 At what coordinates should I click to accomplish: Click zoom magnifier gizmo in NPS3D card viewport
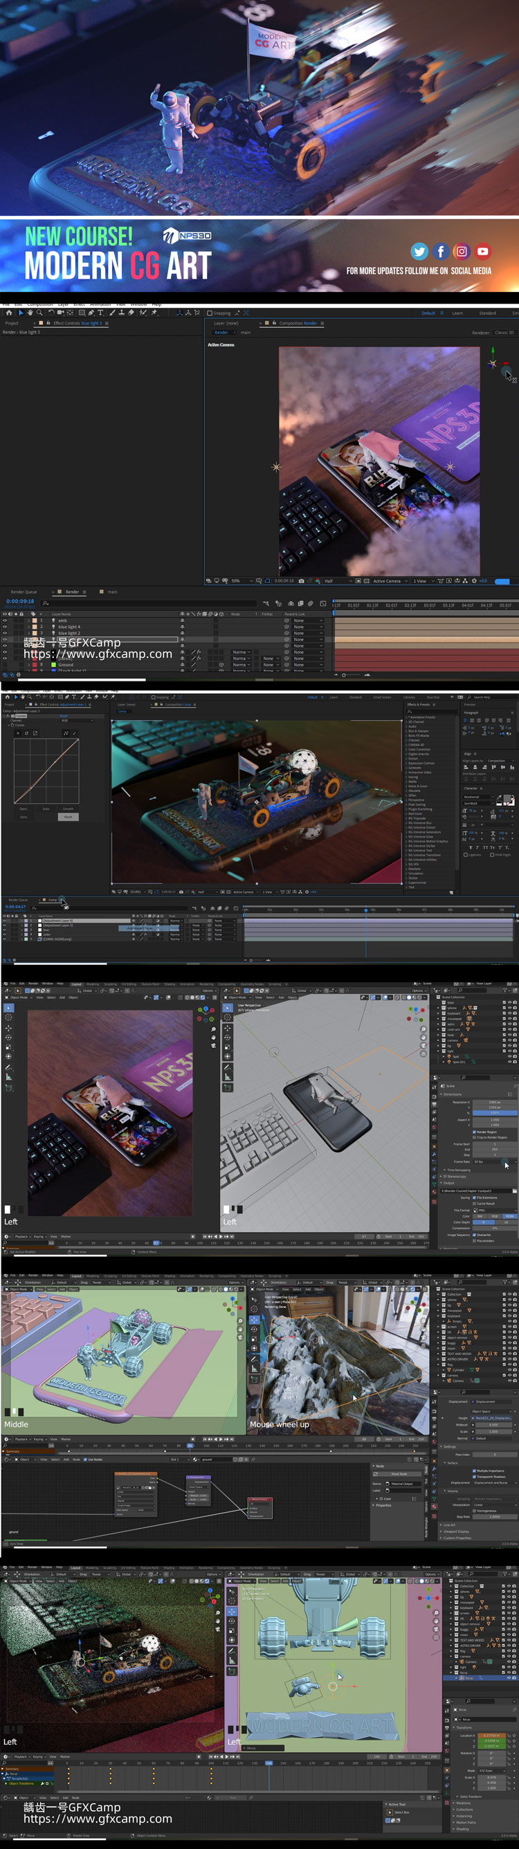click(213, 1029)
